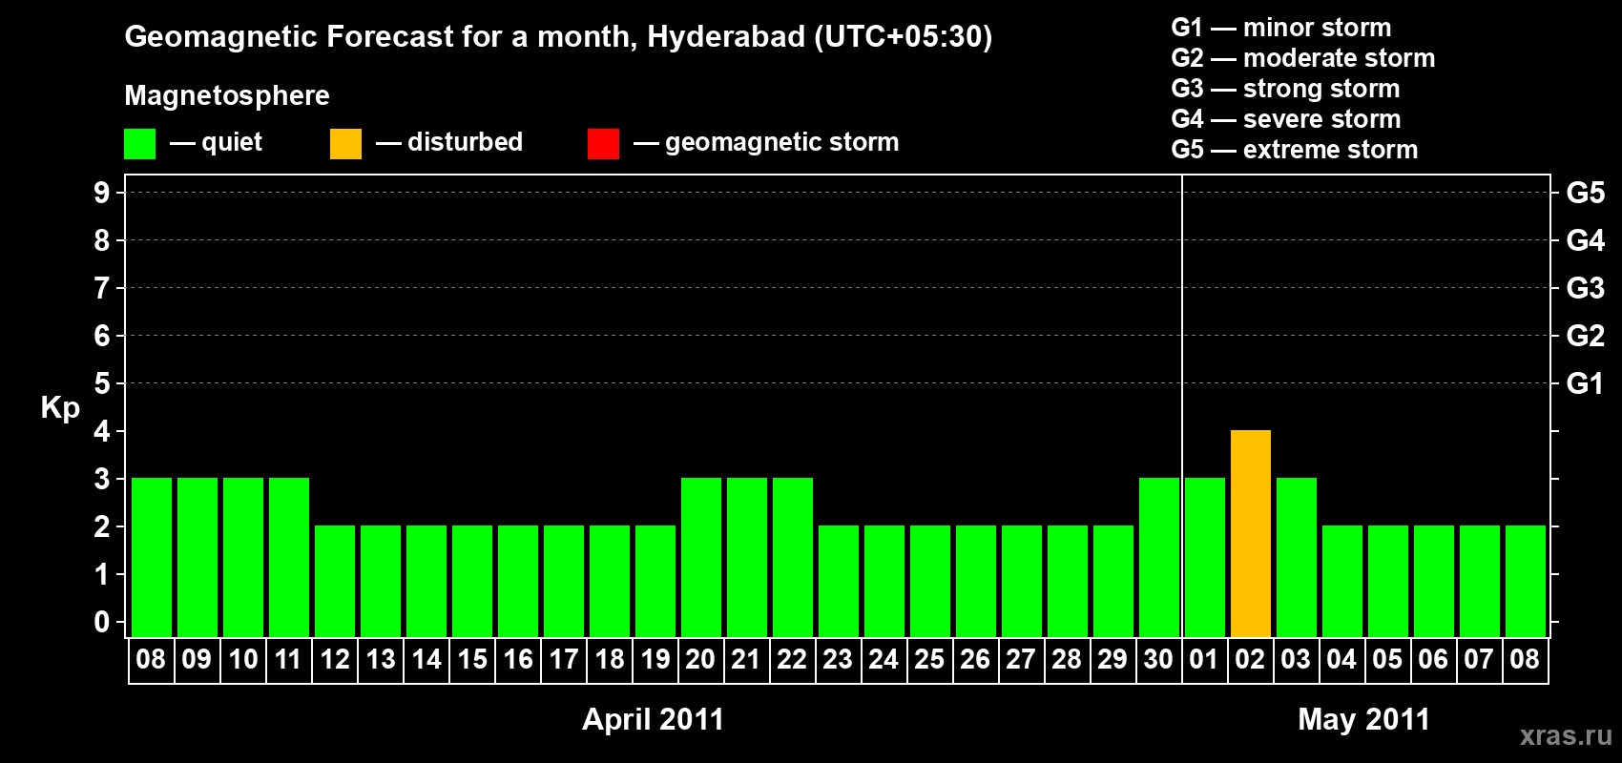Click the orange disturbed legend swatch
Viewport: 1622px width, 763px height.
point(345,144)
